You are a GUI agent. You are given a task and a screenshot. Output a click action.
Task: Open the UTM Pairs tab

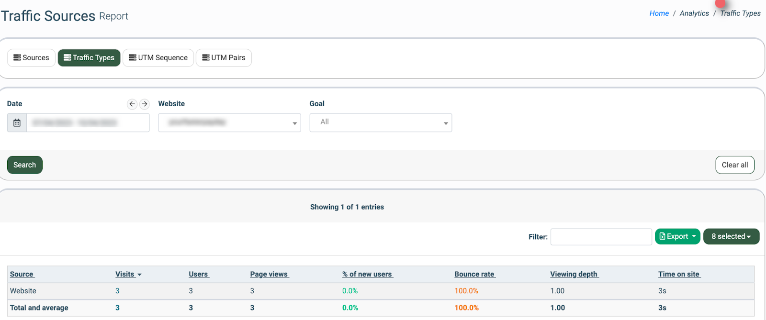(224, 58)
